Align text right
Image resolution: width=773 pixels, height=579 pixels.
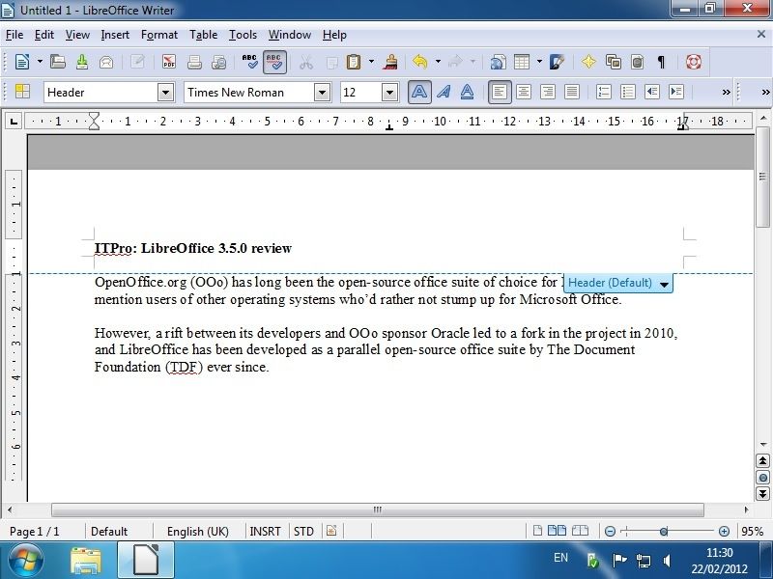coord(548,92)
